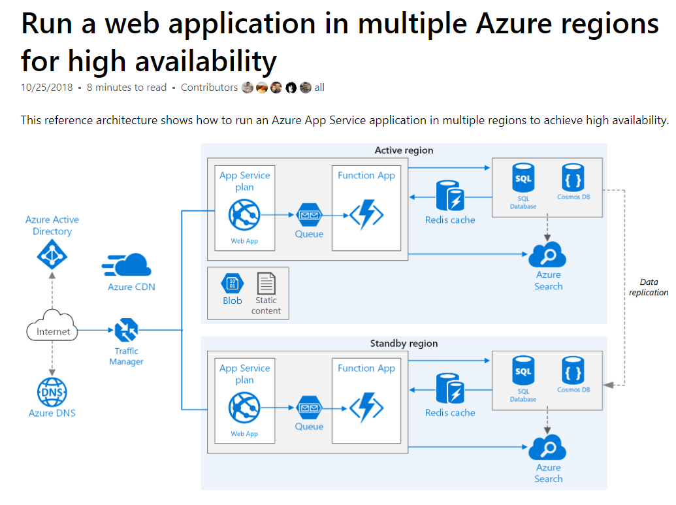
Task: Click the Static content document icon
Action: tap(266, 284)
